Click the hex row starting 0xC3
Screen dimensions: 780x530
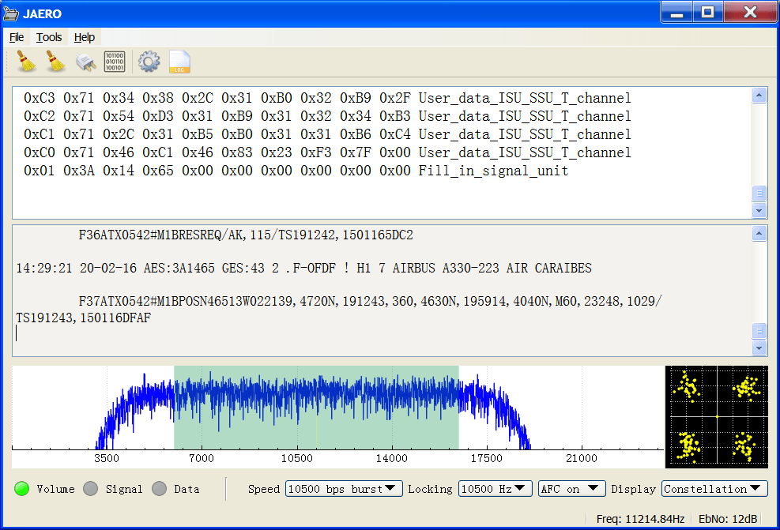pos(327,98)
